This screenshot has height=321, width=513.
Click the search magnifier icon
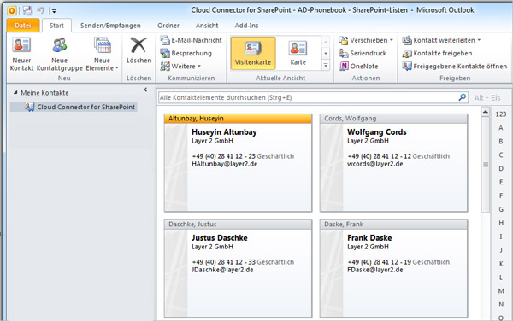[x=463, y=97]
